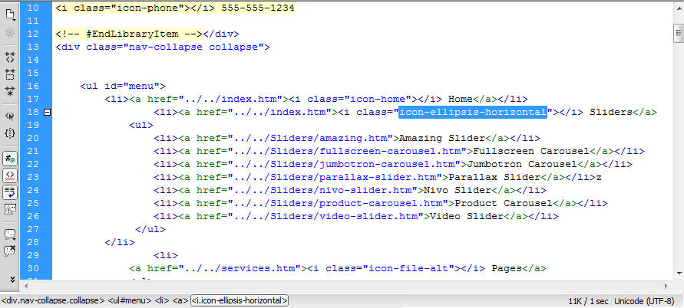Click the Remove Comment icon
684x308 pixels.
click(10, 251)
